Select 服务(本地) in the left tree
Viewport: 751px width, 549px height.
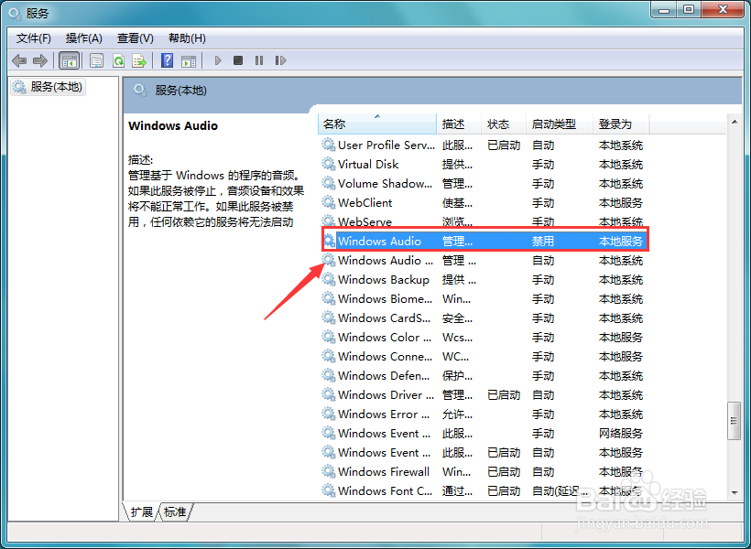[48, 87]
